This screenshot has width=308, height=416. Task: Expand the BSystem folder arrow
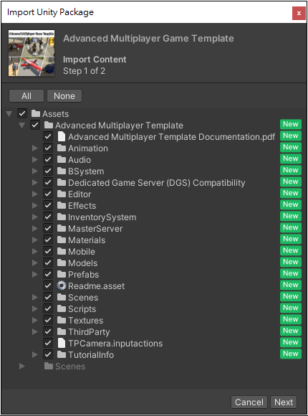pos(34,171)
